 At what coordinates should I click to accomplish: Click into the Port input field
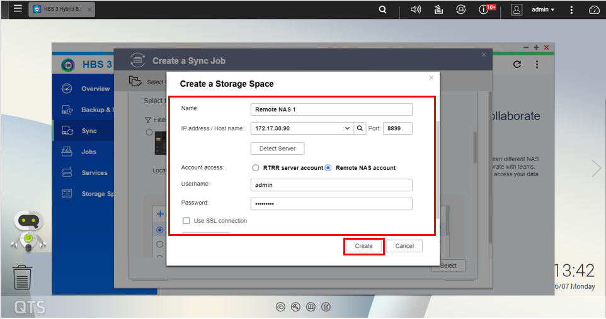(397, 128)
